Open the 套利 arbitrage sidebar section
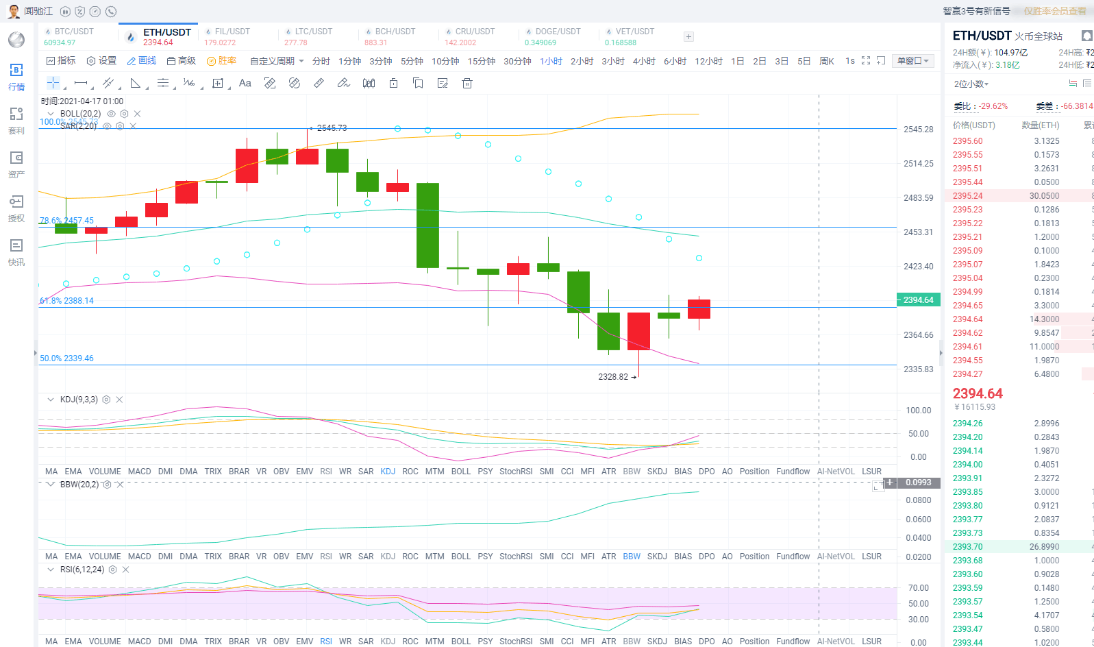This screenshot has width=1094, height=647. pos(16,121)
